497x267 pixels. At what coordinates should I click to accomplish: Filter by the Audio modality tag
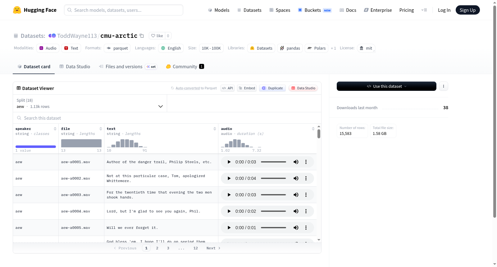[48, 48]
